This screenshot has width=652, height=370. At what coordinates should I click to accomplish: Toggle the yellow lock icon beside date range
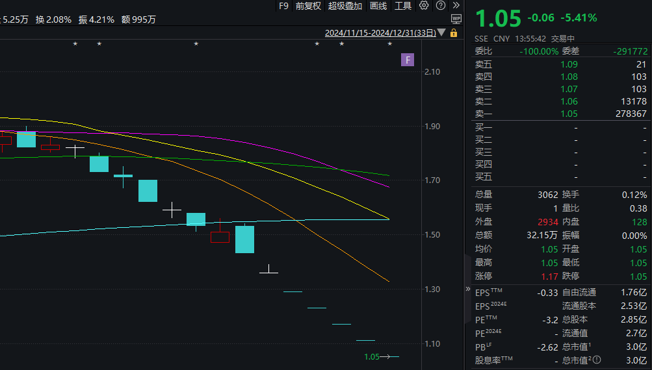click(x=454, y=33)
